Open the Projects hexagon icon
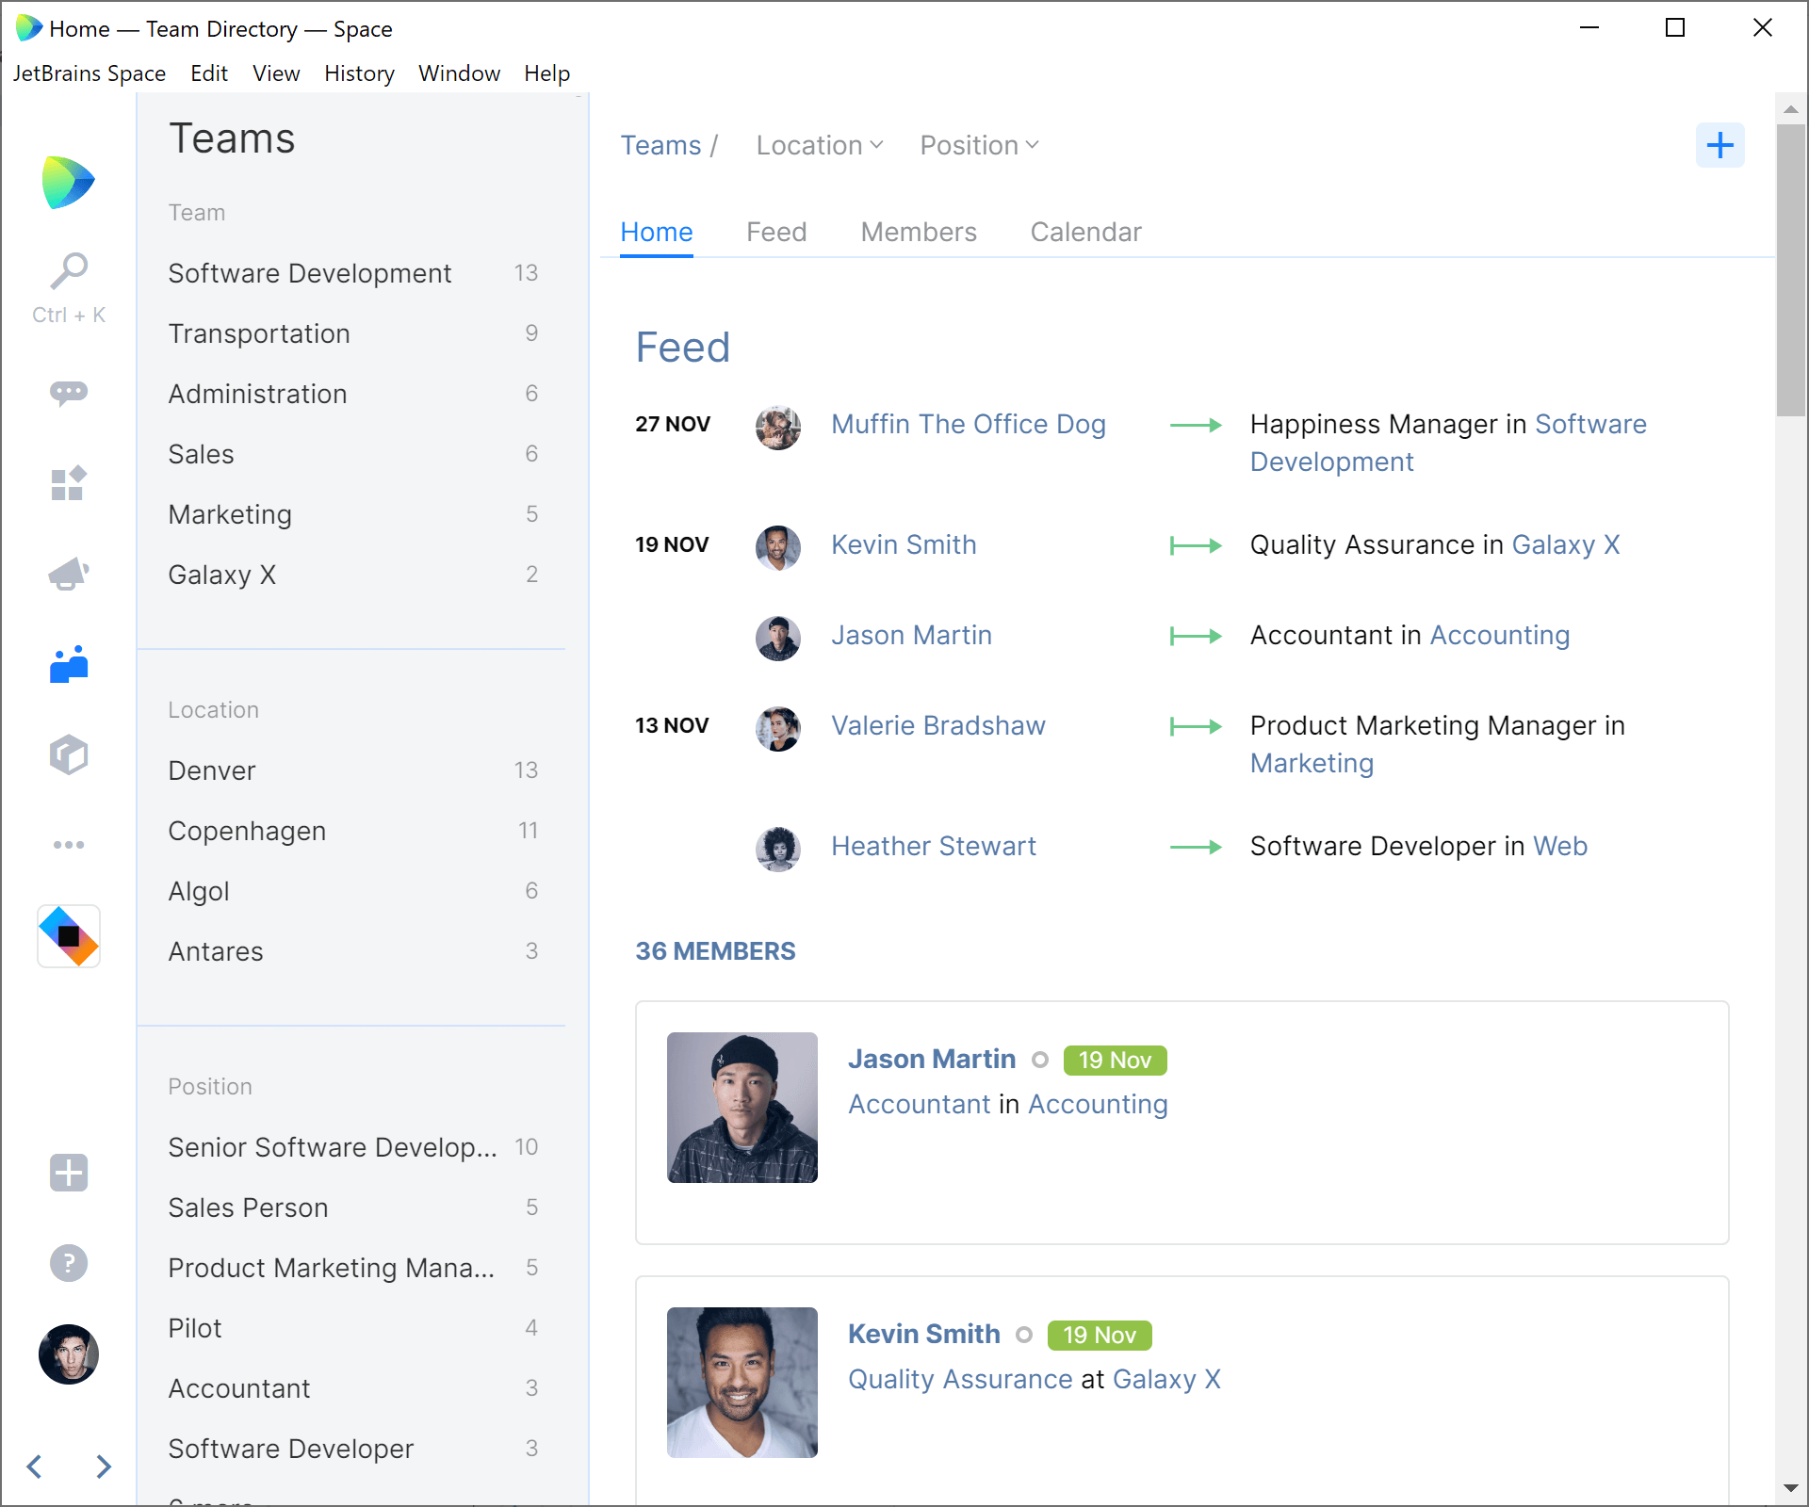Viewport: 1809px width, 1507px height. point(69,754)
